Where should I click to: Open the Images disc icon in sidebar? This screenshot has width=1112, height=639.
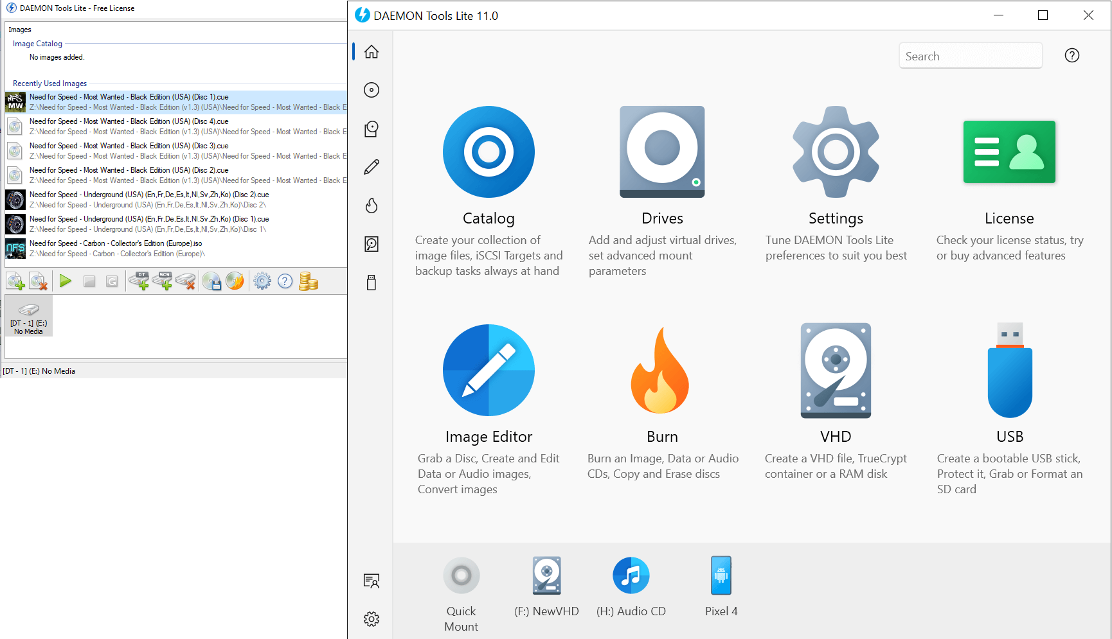[x=372, y=90]
